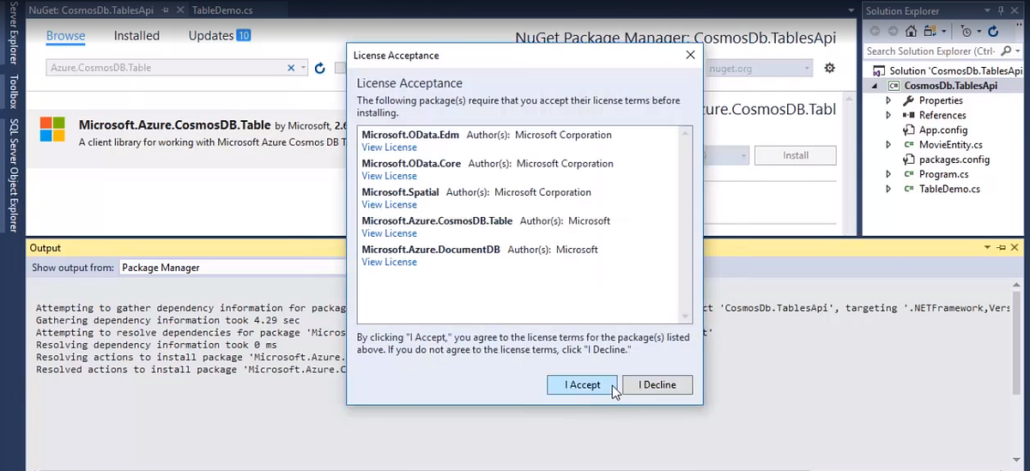Pin the NuGet document tab

[x=164, y=9]
